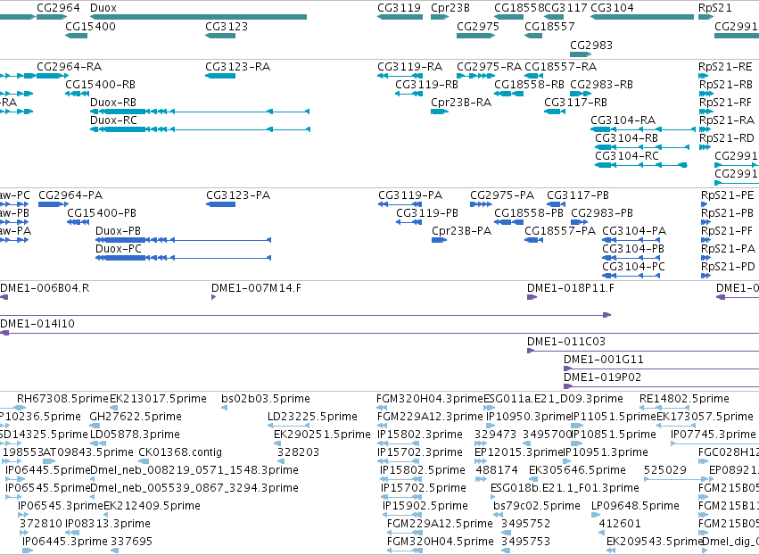This screenshot has height=555, width=759.
Task: Click protein CG3117-PB
Action: coord(557,204)
